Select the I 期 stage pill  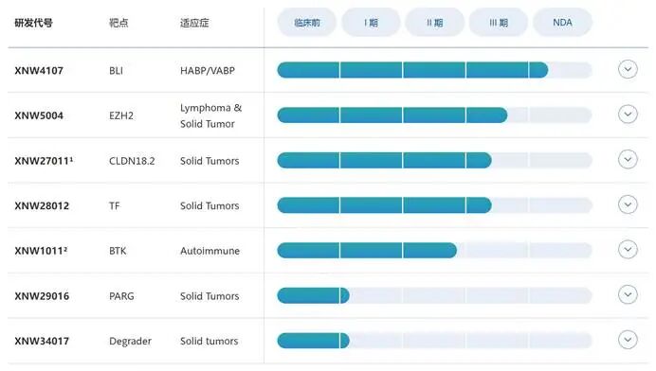pyautogui.click(x=371, y=23)
